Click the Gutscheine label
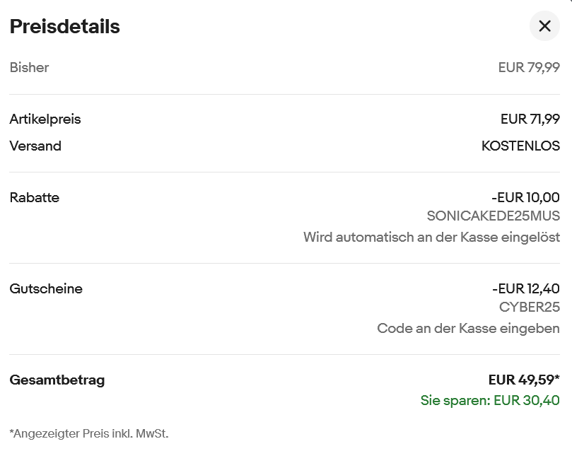This screenshot has width=572, height=451. pyautogui.click(x=46, y=289)
